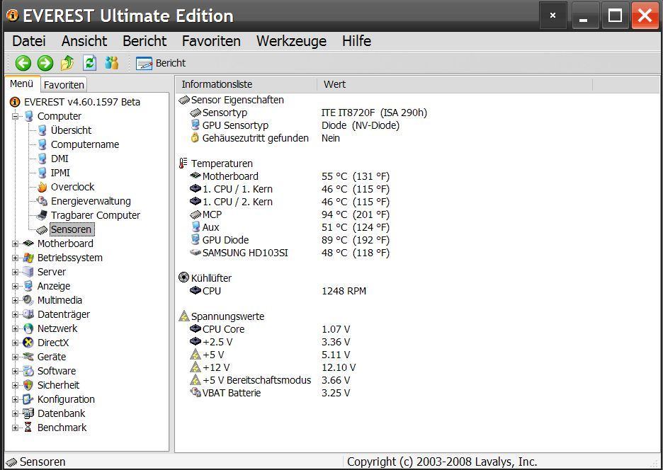Switch to the Menü tab

tap(22, 84)
